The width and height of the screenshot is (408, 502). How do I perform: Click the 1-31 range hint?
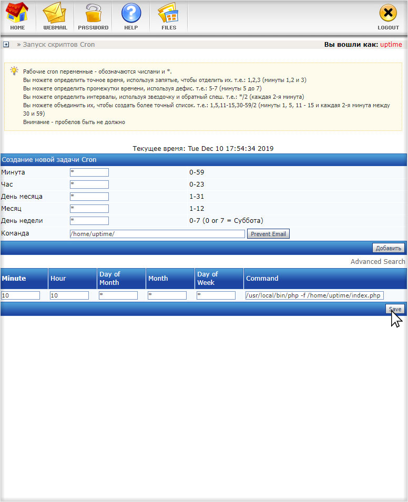197,197
